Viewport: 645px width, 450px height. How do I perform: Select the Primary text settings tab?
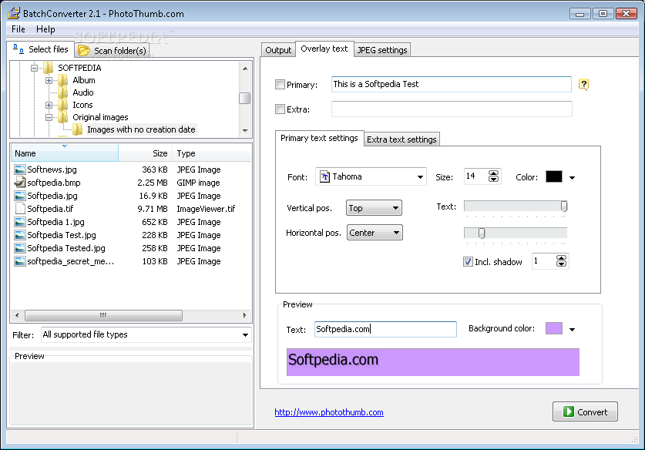319,138
